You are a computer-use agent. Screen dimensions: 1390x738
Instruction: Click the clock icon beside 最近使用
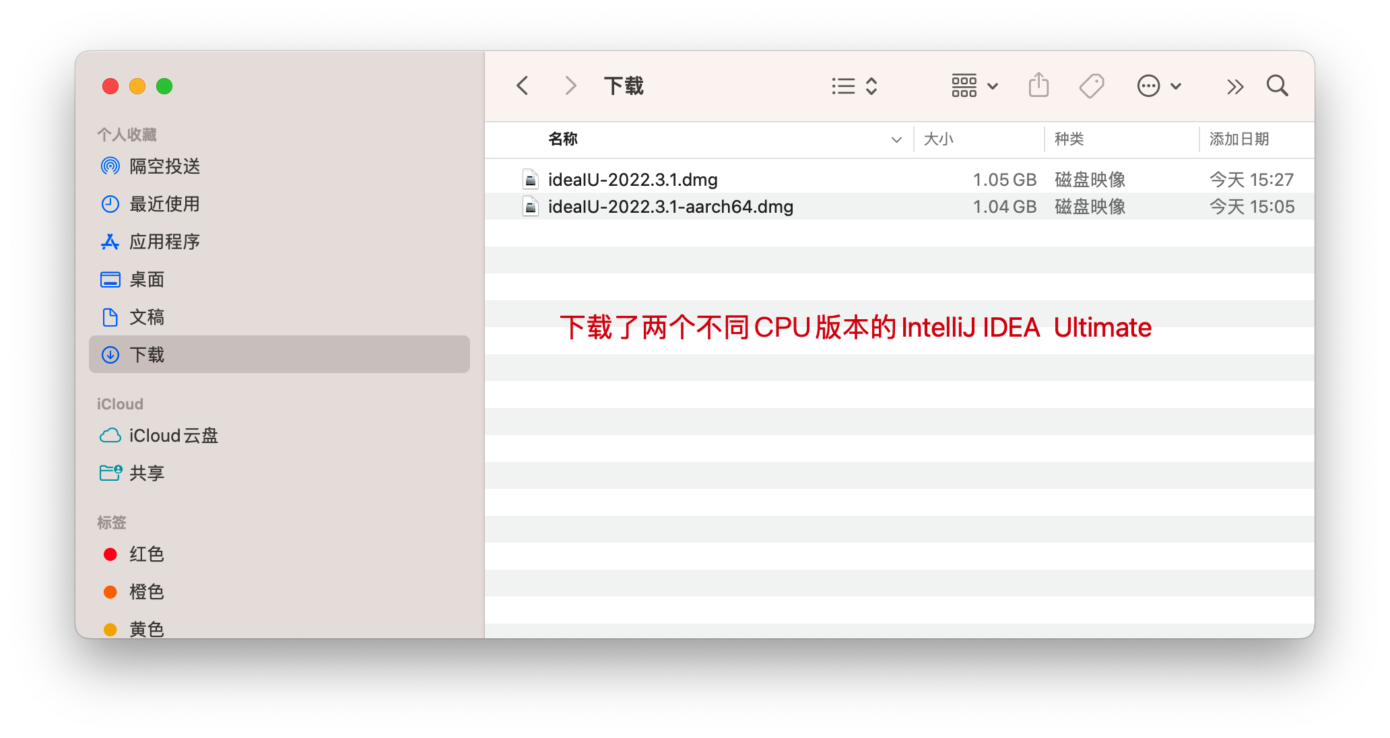coord(110,204)
